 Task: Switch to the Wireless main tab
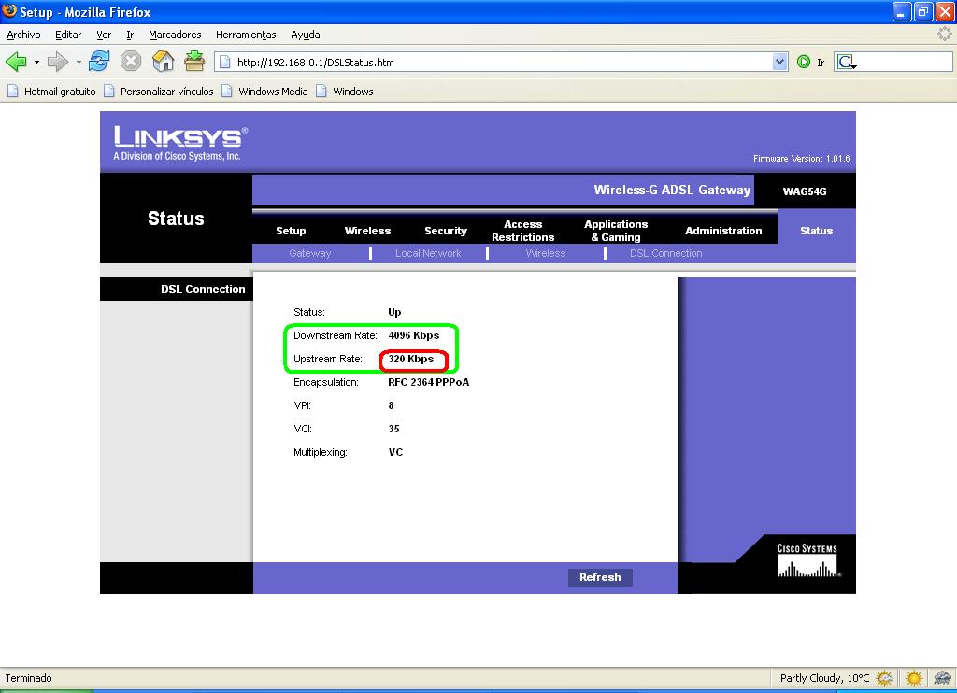[x=367, y=231]
